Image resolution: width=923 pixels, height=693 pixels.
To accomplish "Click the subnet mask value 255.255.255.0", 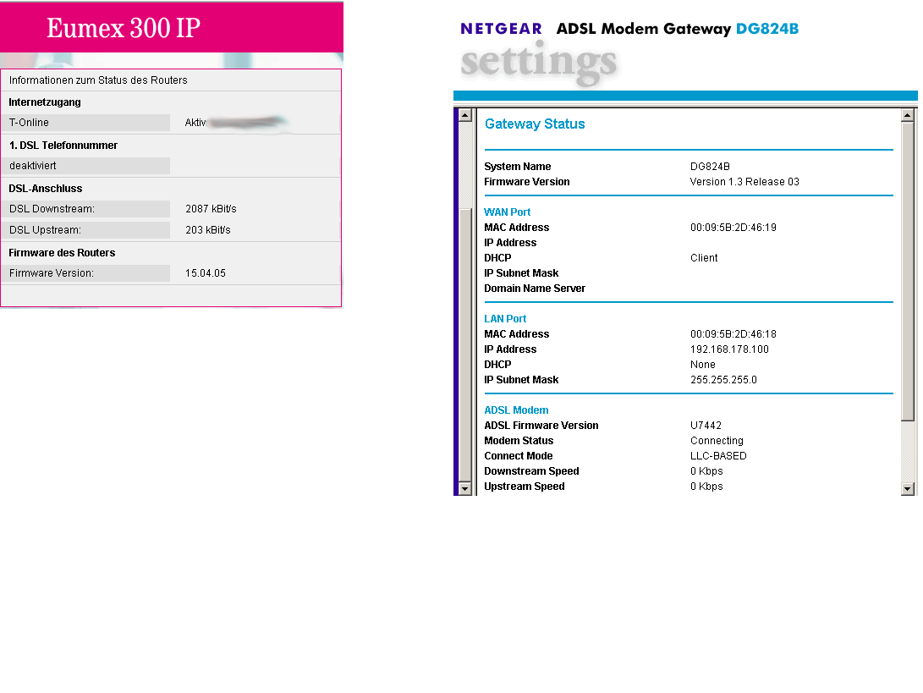I will (723, 380).
